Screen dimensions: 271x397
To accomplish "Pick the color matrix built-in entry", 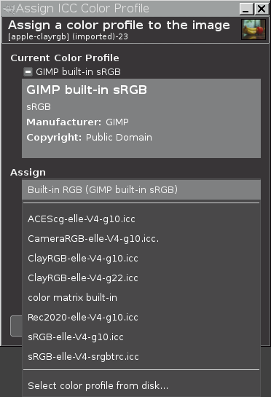I will (x=141, y=298).
